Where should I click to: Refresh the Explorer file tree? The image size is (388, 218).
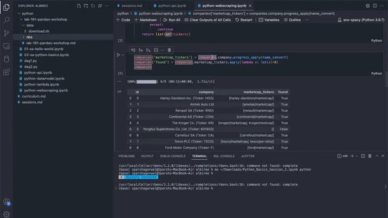click(x=93, y=5)
